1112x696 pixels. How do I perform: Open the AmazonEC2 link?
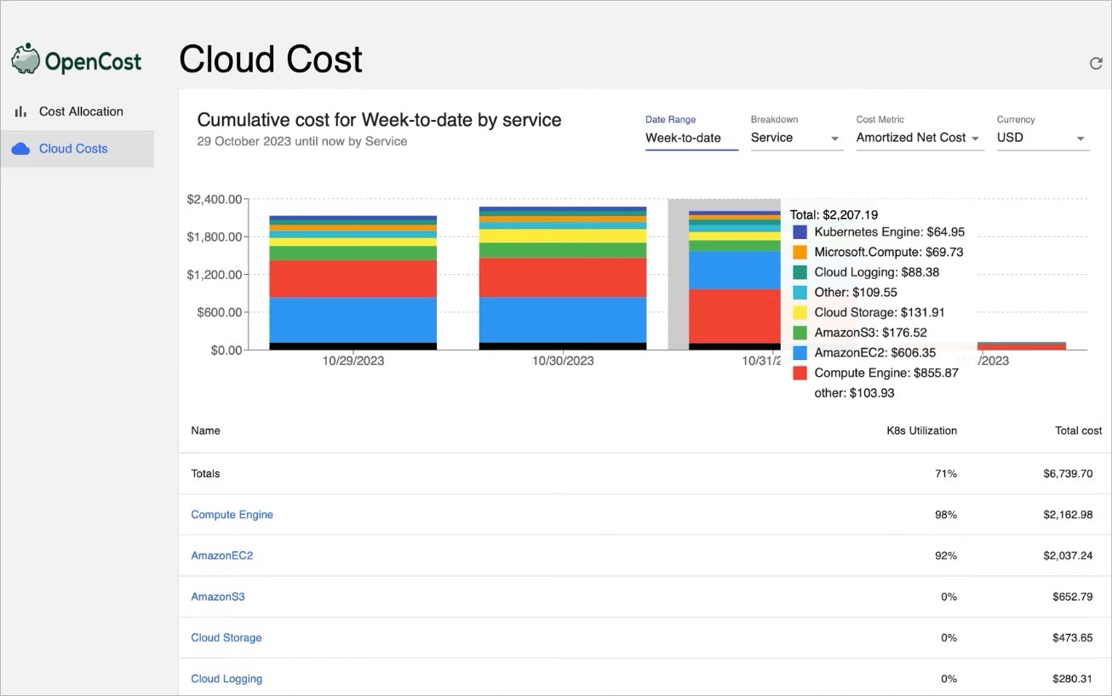(x=221, y=556)
